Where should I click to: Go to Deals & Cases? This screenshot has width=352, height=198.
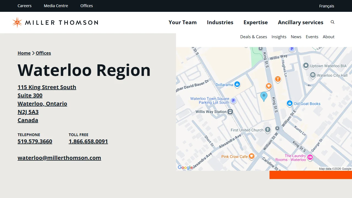(254, 37)
